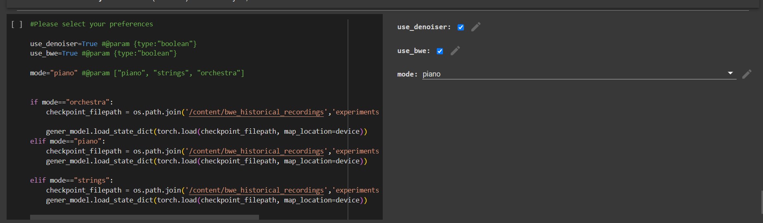Viewport: 763px width, 223px height.
Task: Click the edit pencil icon next to use_bwe
Action: coord(455,51)
